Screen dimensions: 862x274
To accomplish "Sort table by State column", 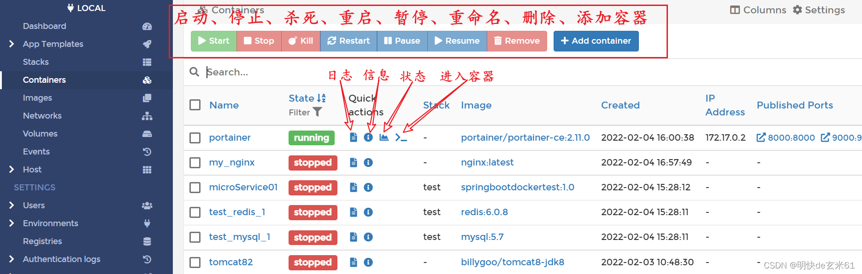I will pos(307,98).
